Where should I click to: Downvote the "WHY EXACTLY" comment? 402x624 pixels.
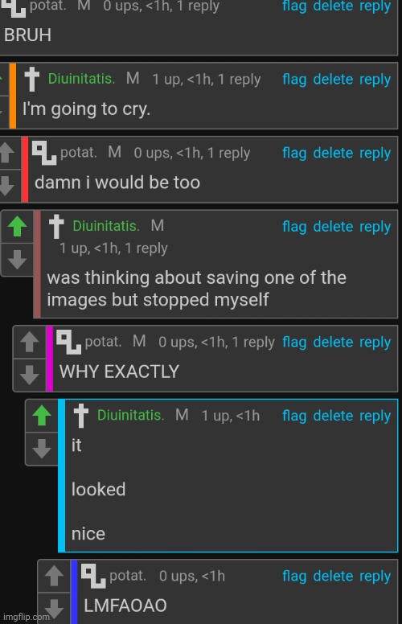coord(30,375)
